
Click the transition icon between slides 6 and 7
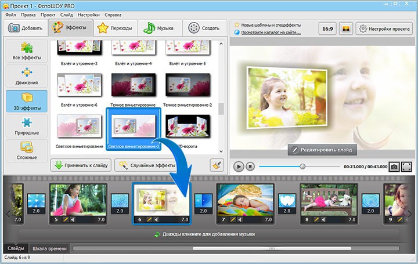(x=203, y=204)
